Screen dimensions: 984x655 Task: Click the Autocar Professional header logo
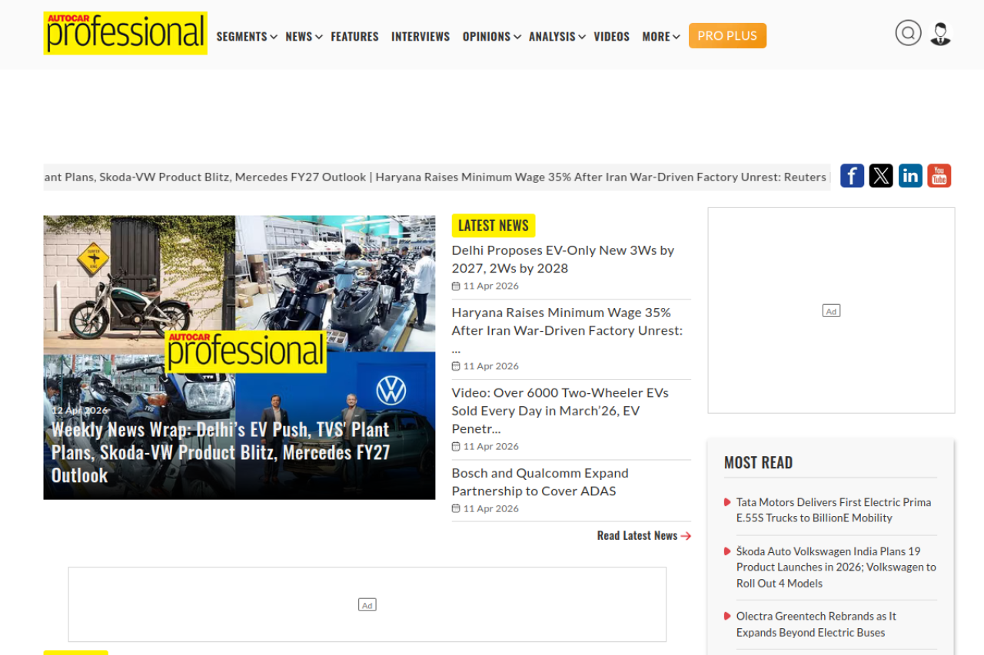click(x=125, y=33)
